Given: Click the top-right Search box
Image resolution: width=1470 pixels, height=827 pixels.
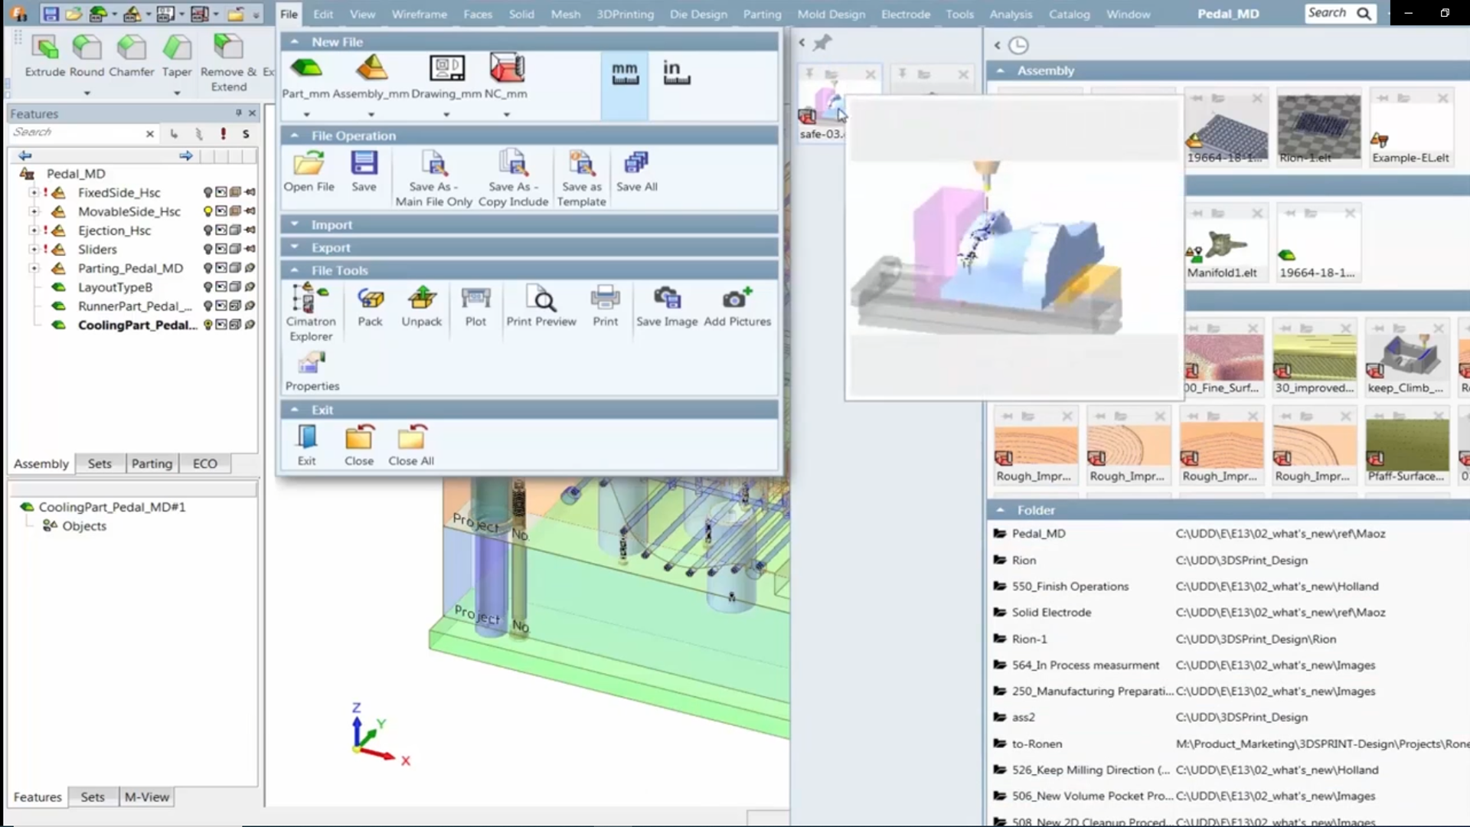Looking at the screenshot, I should pos(1339,13).
